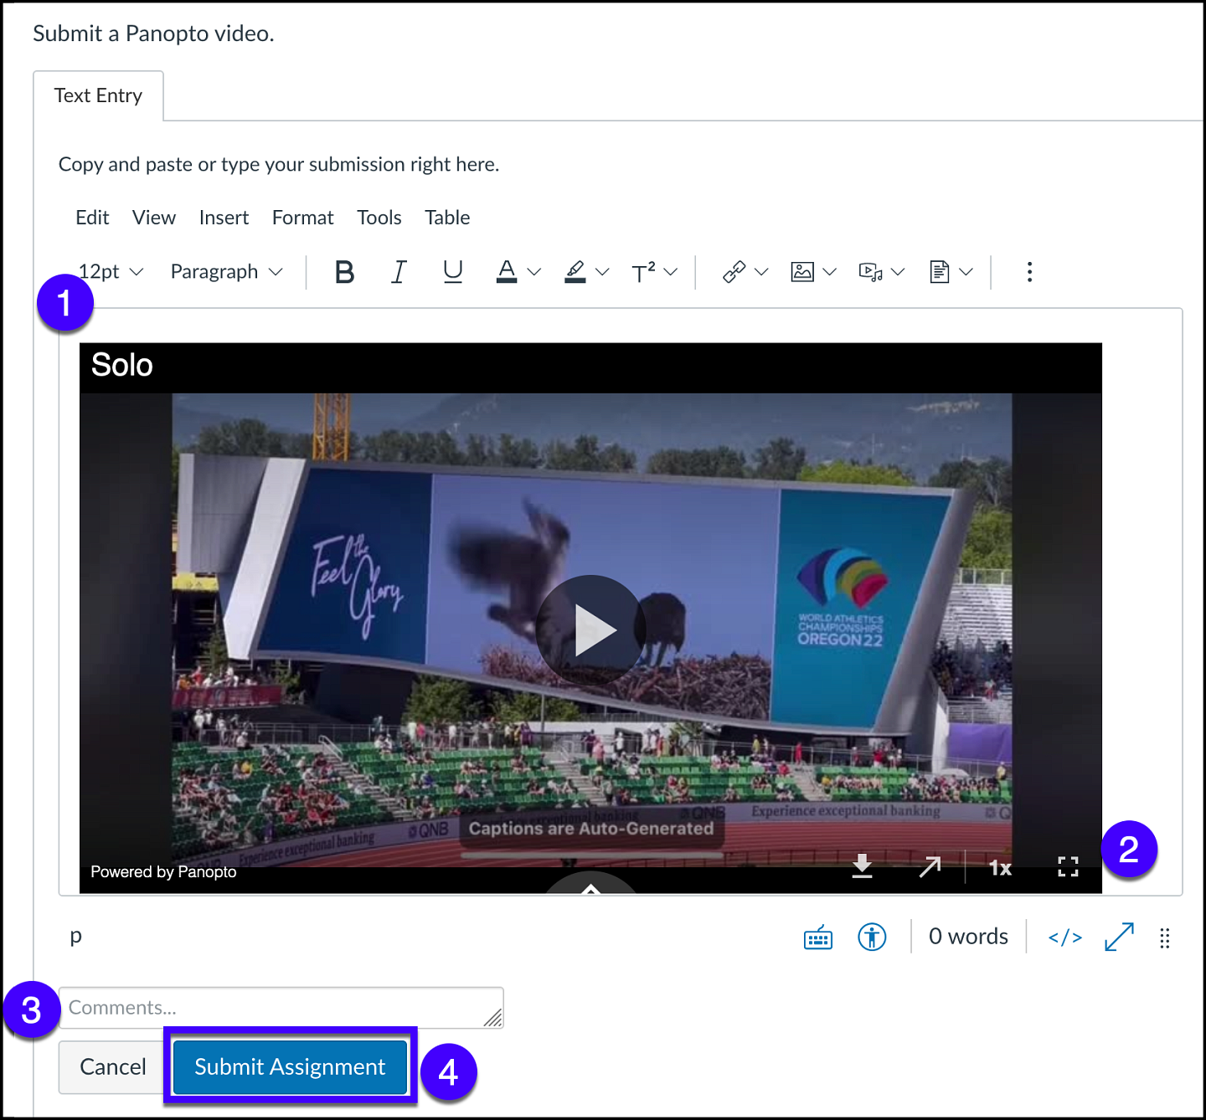Click the image insert icon
This screenshot has width=1206, height=1120.
coord(802,272)
